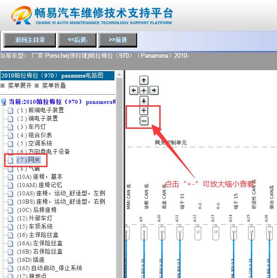Viewport: 277px width, 278px height.
Task: Open (1) 前端电子装置 diagram
Action: [x=41, y=110]
